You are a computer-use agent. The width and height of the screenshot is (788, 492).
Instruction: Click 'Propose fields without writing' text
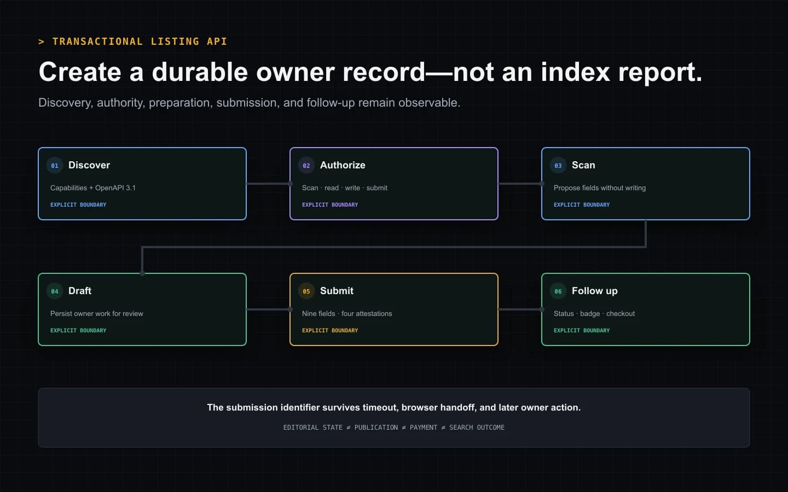pyautogui.click(x=600, y=188)
